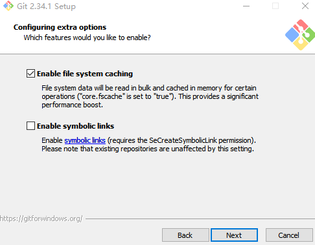Click the greyed-out maximize window button
Image resolution: width=315 pixels, height=245 pixels.
[x=275, y=6]
